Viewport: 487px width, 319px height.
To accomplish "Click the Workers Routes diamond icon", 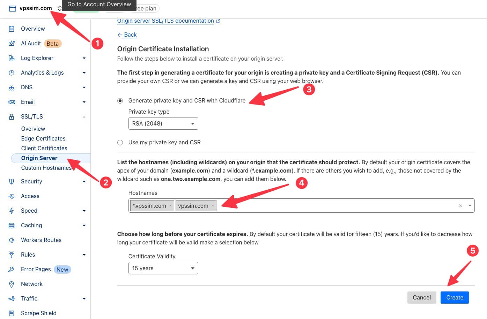I will coord(12,240).
